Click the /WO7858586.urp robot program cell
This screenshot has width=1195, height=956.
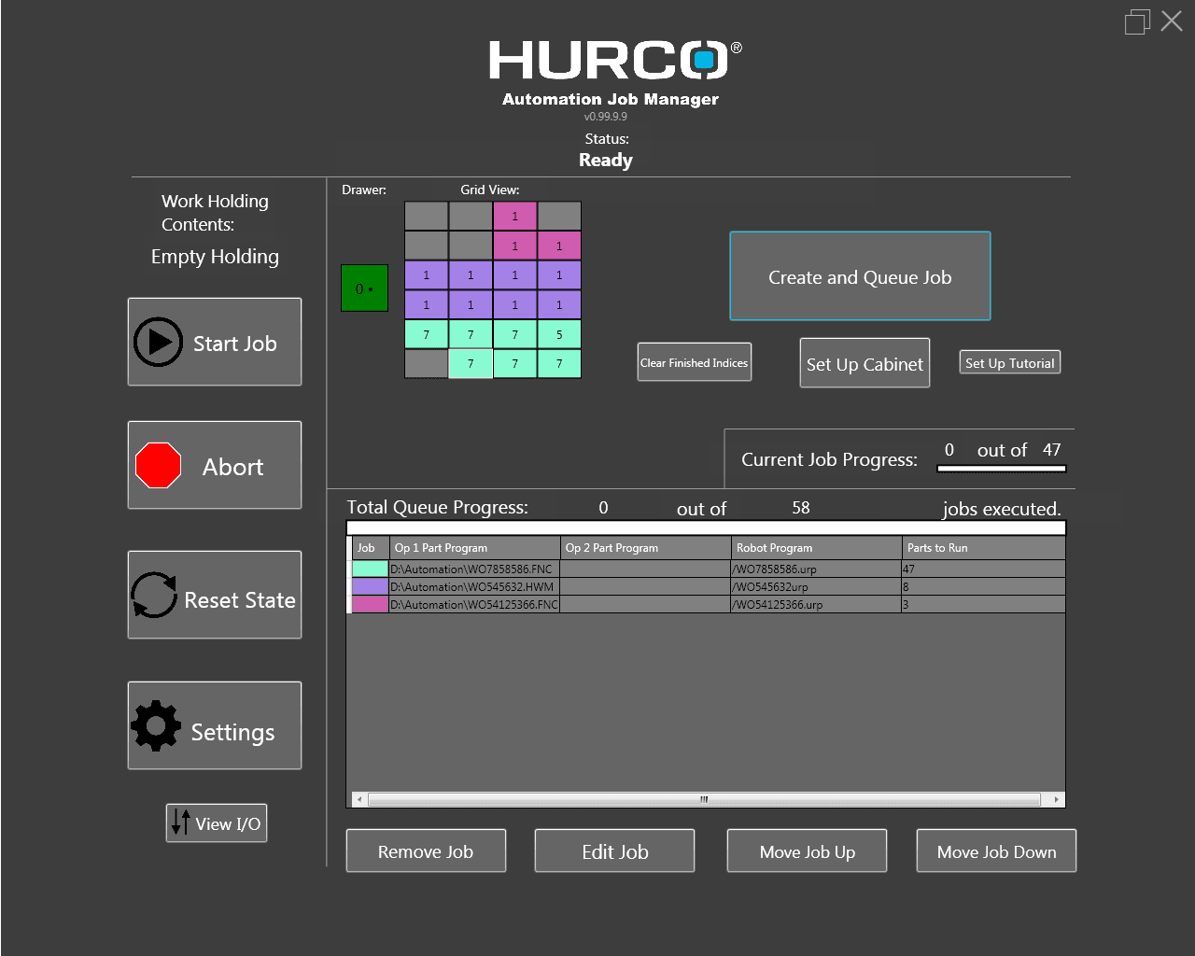(x=816, y=569)
